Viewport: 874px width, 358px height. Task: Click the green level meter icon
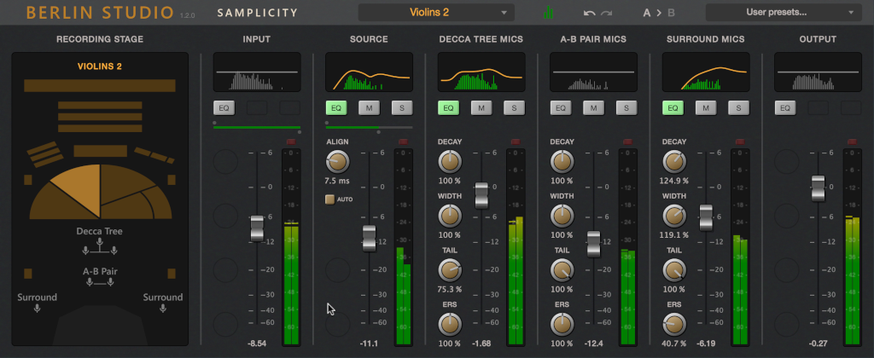coord(549,12)
